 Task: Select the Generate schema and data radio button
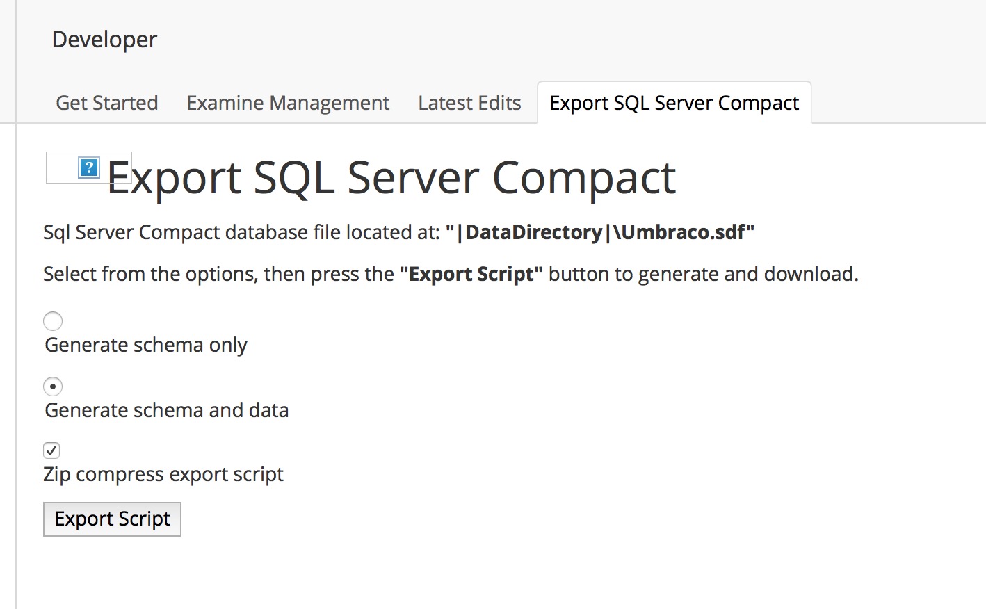[53, 387]
